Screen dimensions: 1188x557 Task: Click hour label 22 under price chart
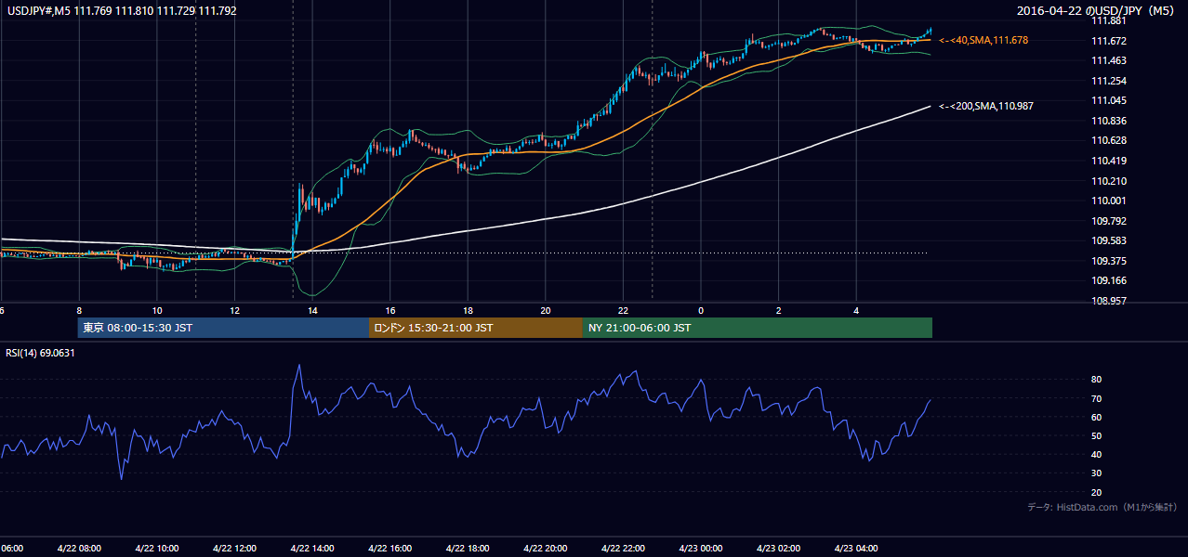pyautogui.click(x=623, y=311)
